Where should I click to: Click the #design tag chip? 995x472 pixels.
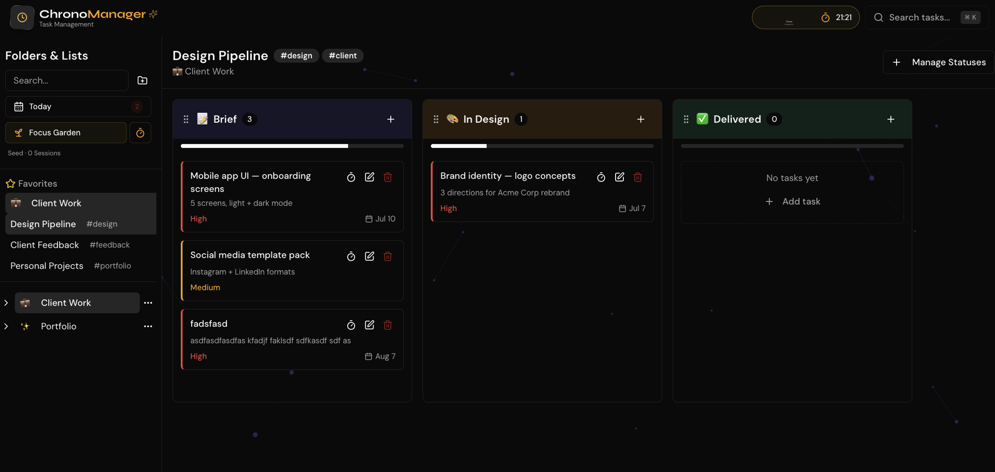(x=296, y=55)
